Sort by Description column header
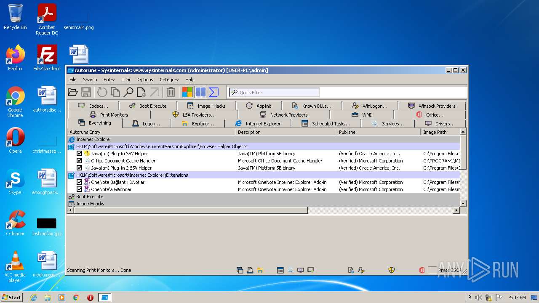The height and width of the screenshot is (303, 539). pyautogui.click(x=286, y=132)
